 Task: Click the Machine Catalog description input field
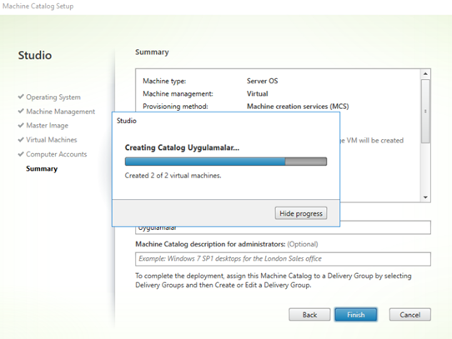[x=283, y=259]
